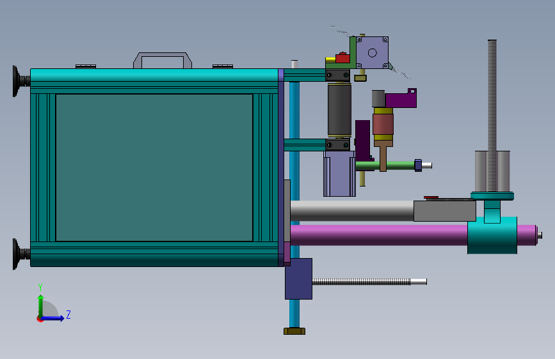Select the lower teal horizontal support arm
The width and height of the screenshot is (555, 359).
pyautogui.click(x=305, y=145)
